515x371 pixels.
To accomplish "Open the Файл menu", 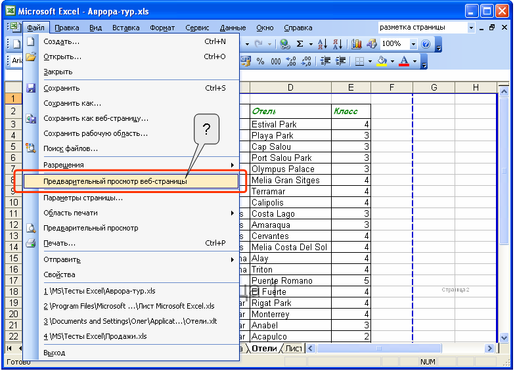I will [x=35, y=28].
